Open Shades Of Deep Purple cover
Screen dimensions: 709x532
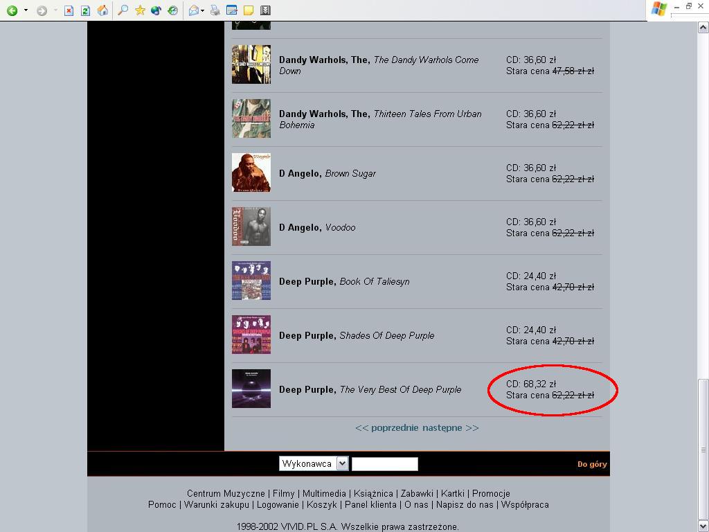tap(251, 335)
